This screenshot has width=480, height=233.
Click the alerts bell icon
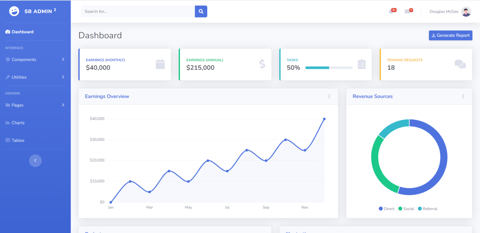[x=391, y=12]
